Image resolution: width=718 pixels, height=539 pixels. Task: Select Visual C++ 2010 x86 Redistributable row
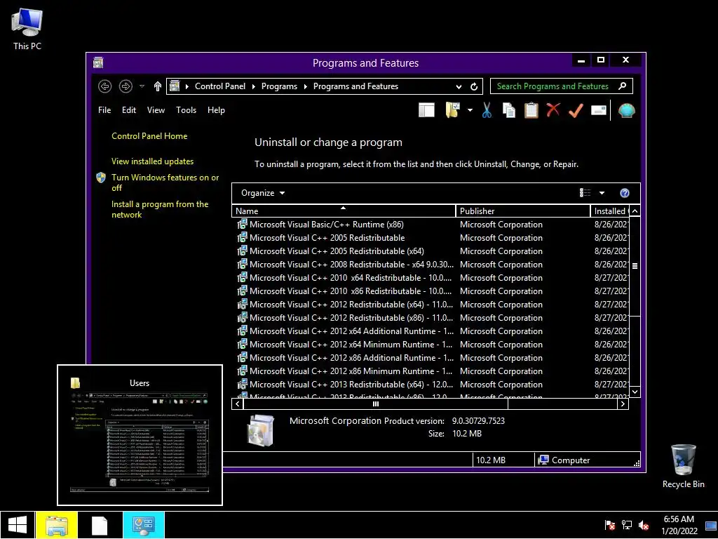432,291
